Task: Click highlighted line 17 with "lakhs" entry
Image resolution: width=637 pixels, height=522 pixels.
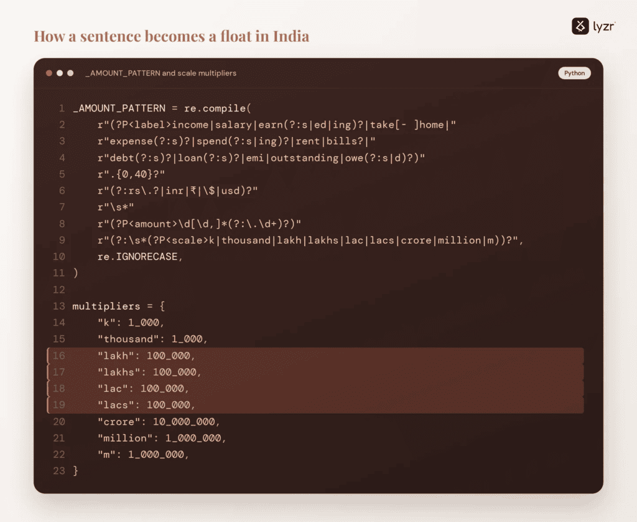Action: (315, 372)
